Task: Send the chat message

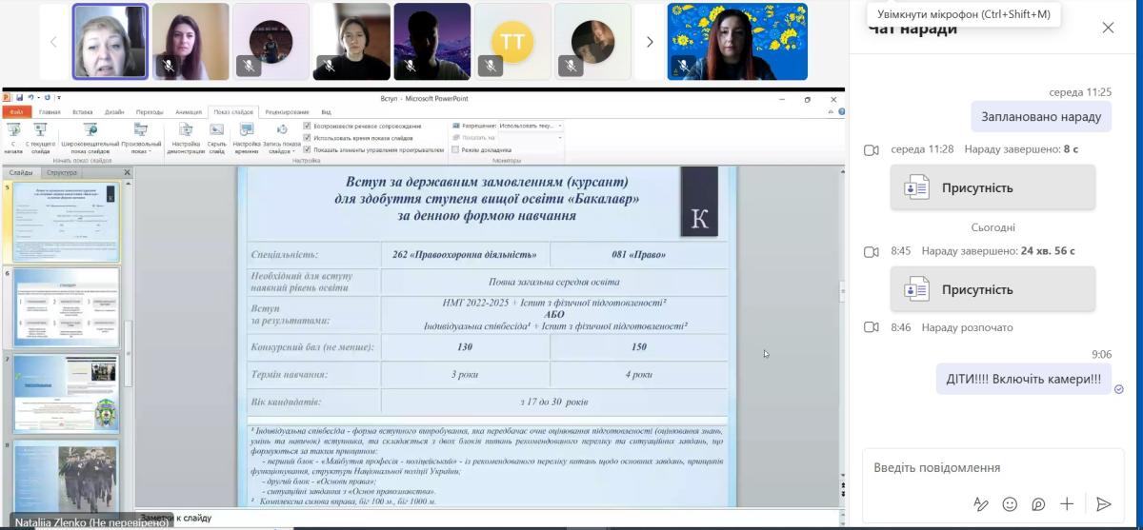Action: pos(1103,504)
